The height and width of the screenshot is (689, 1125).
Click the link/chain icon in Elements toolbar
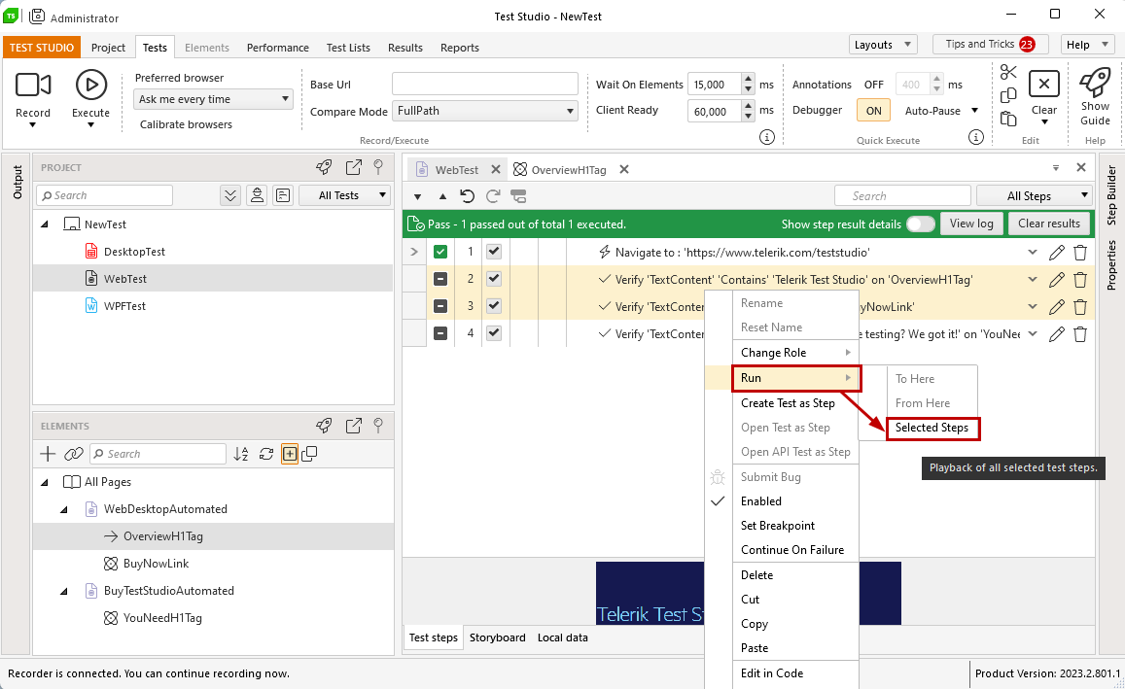point(73,454)
